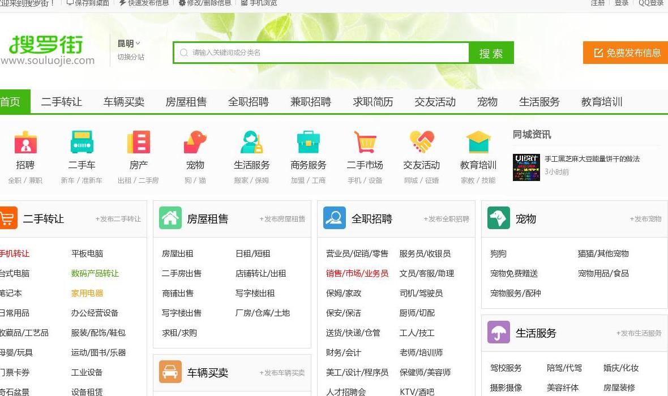This screenshot has height=396, width=668.
Task: Open the 房屋出租 link
Action: tap(178, 253)
